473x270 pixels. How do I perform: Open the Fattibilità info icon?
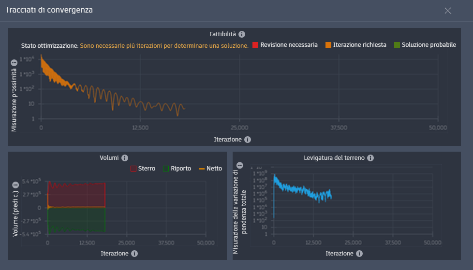[x=242, y=34]
